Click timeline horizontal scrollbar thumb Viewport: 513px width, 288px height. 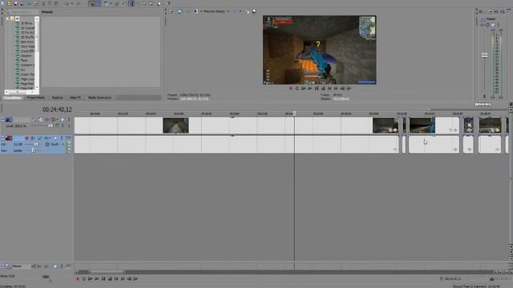pyautogui.click(x=107, y=272)
